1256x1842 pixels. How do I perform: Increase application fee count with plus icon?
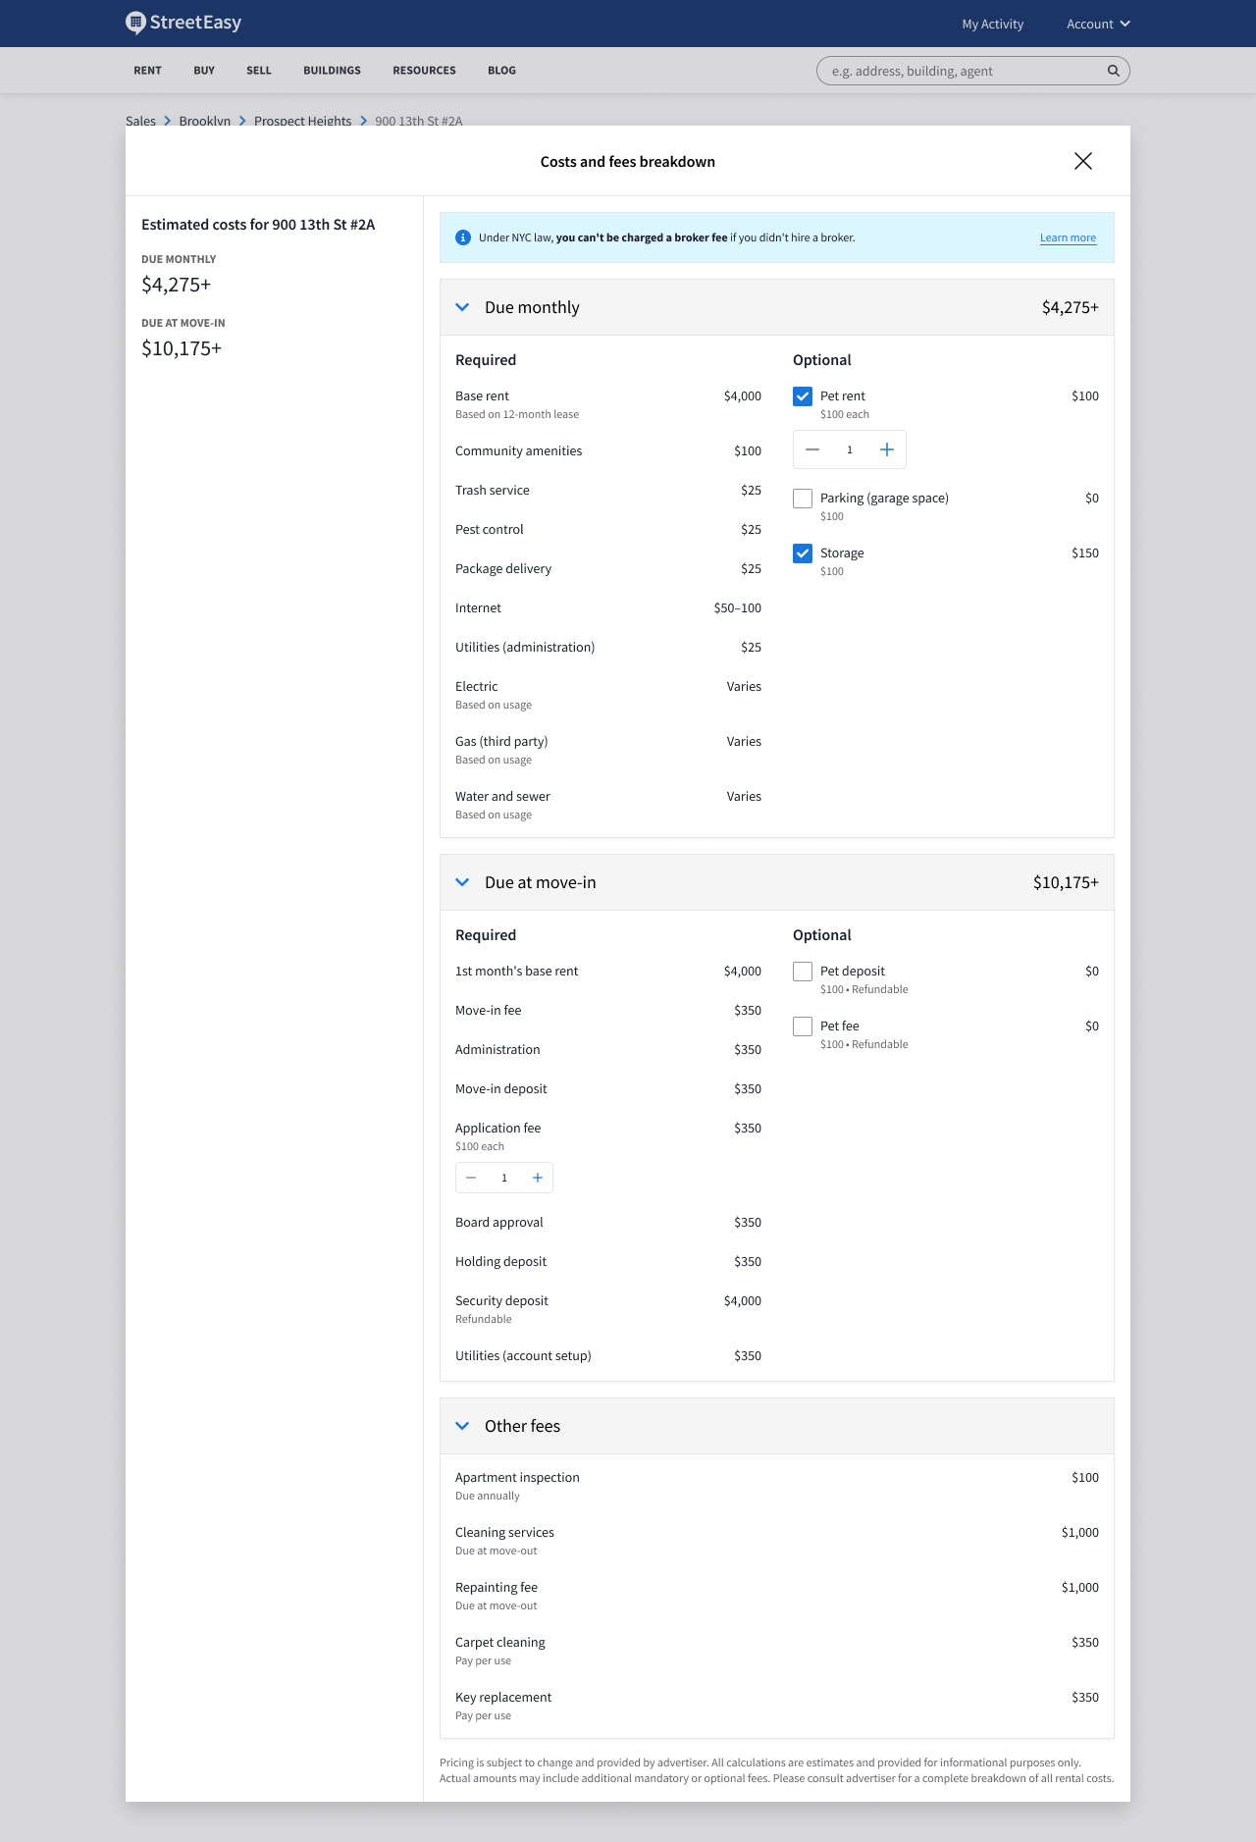[x=538, y=1178]
